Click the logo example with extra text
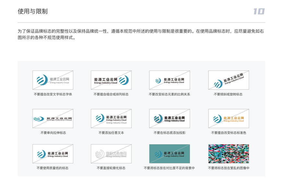The image size is (283, 194). [111, 118]
